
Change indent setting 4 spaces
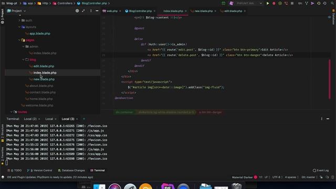tap(292, 177)
